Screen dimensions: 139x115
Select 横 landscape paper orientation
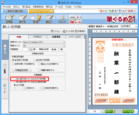tap(59, 49)
